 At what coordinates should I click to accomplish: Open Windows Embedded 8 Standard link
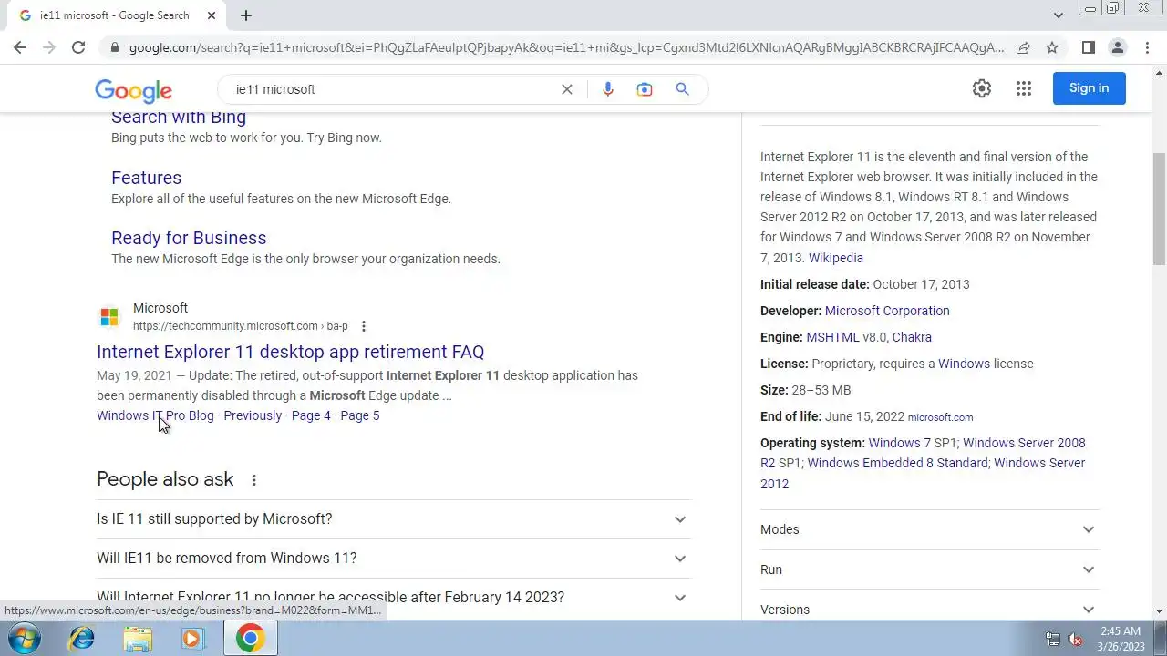(897, 463)
